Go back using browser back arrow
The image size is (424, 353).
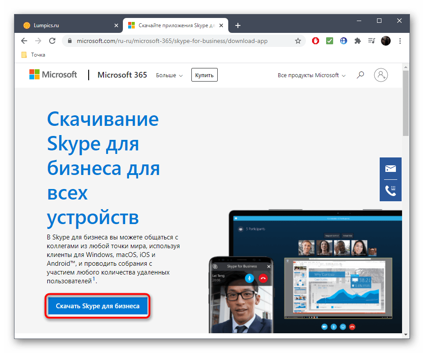[x=24, y=41]
